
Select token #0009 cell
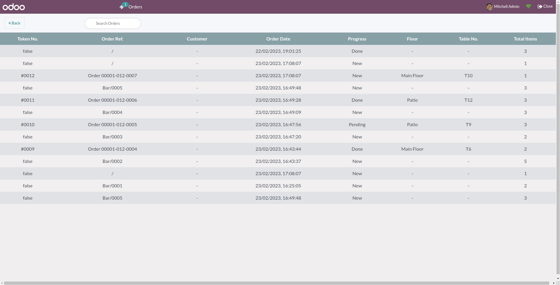(x=28, y=149)
